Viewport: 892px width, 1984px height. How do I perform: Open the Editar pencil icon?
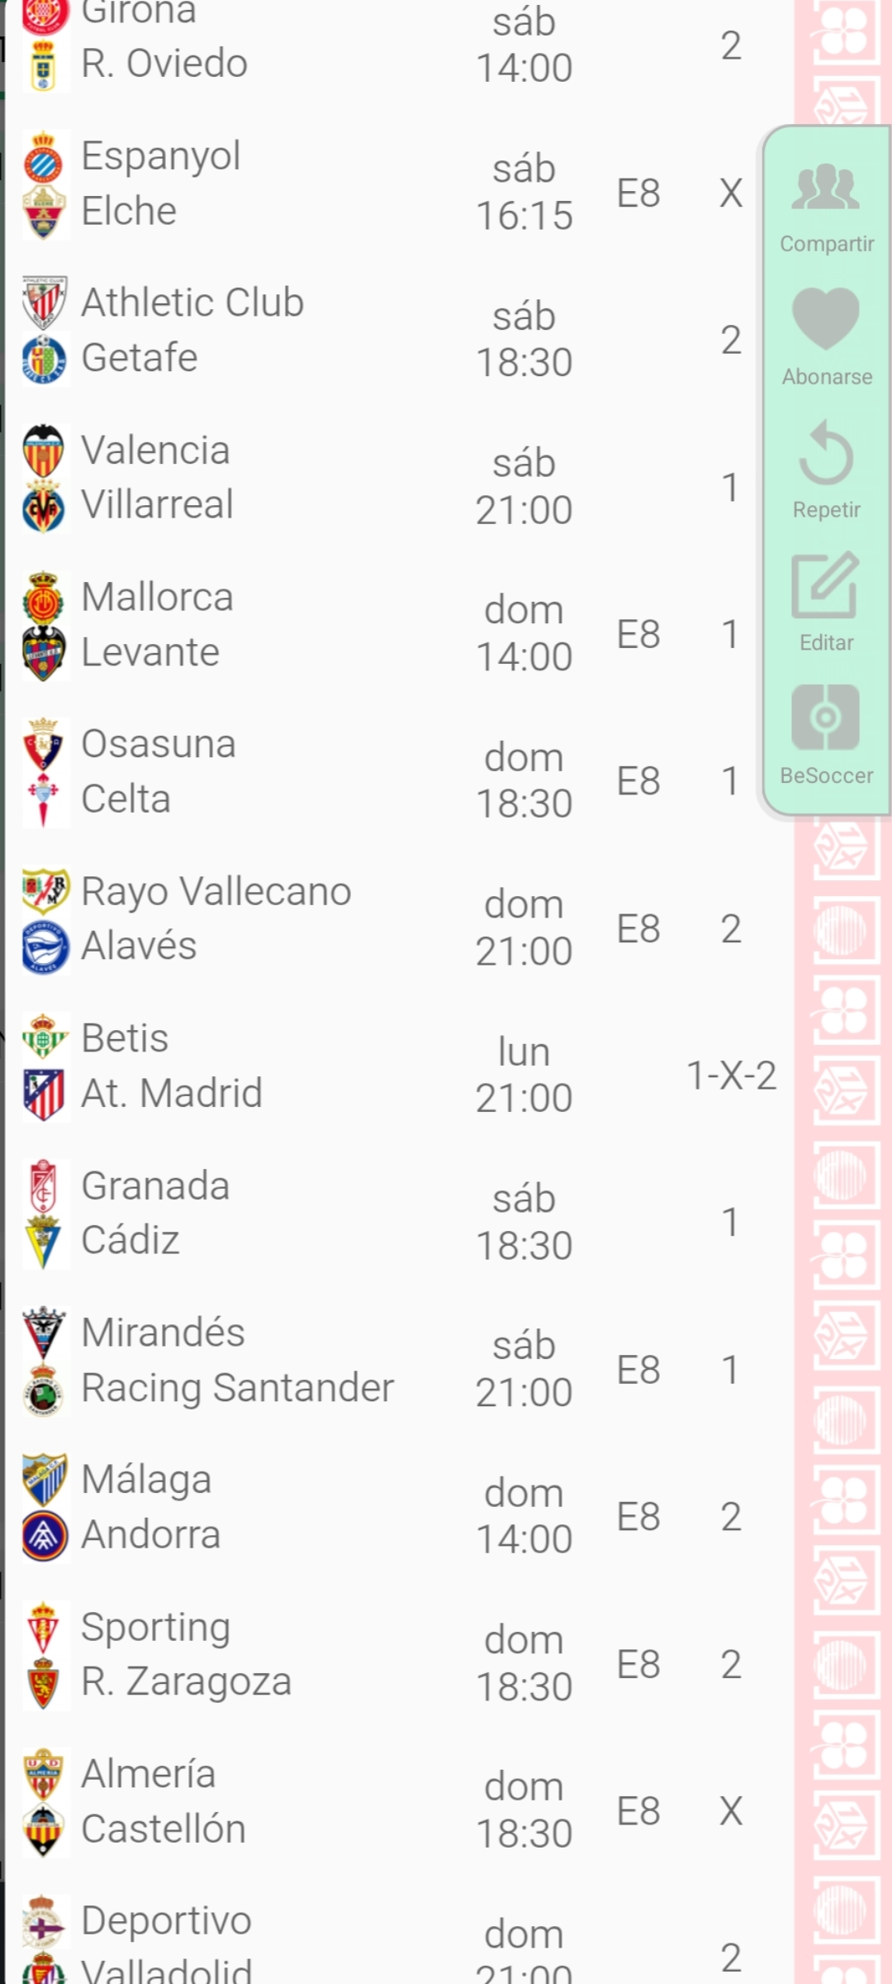click(x=826, y=585)
